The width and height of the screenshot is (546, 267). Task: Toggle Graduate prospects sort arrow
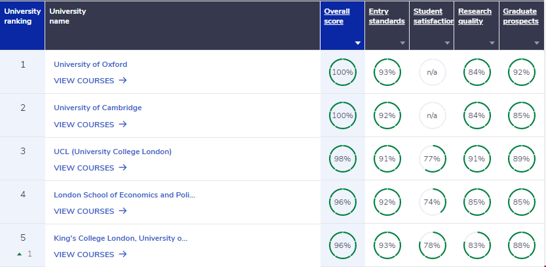tap(536, 43)
